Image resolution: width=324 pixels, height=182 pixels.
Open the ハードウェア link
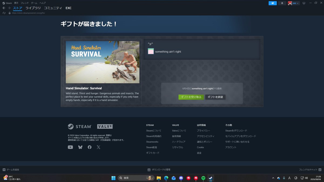(x=179, y=142)
